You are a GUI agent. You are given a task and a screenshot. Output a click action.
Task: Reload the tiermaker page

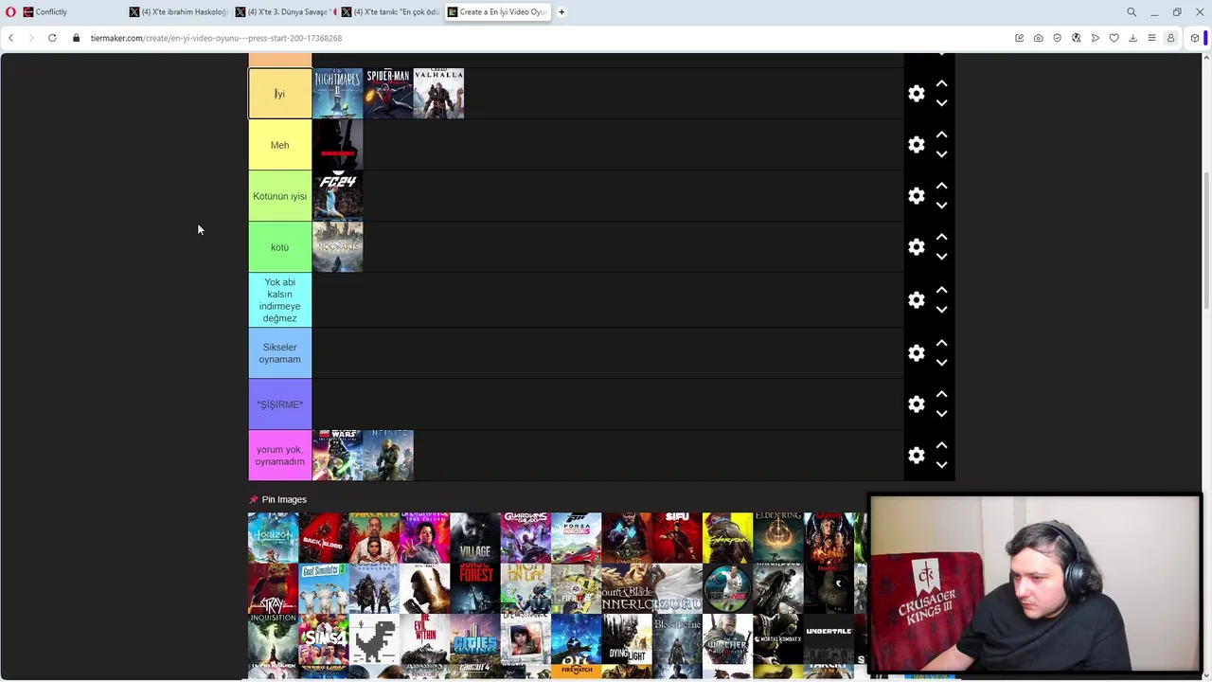pos(52,38)
